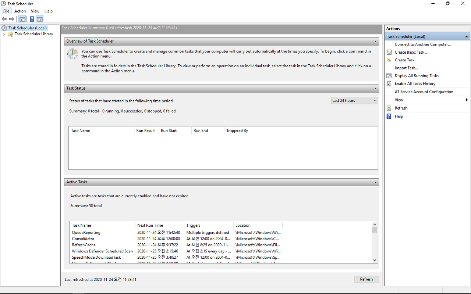Collapse the Overview of Task Scheduler section
Screen dimensions: 471x294
tap(376, 42)
